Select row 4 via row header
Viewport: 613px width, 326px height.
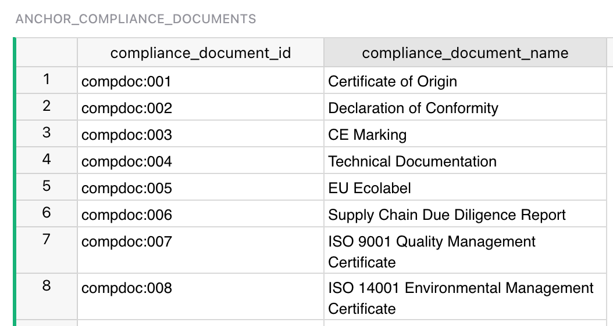(47, 160)
